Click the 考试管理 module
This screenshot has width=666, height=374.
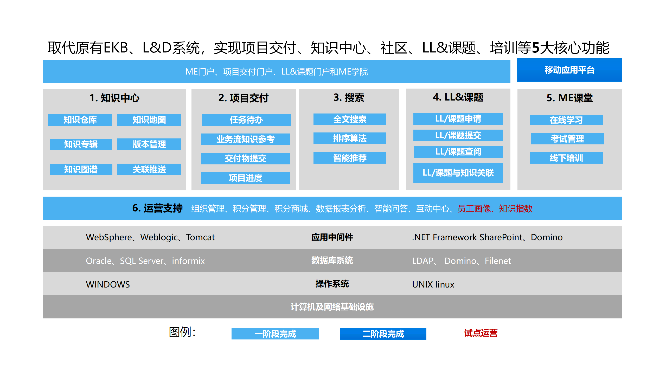point(567,139)
